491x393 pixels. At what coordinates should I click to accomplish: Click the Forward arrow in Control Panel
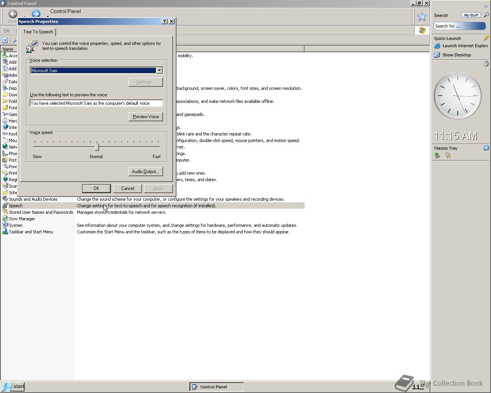(36, 14)
